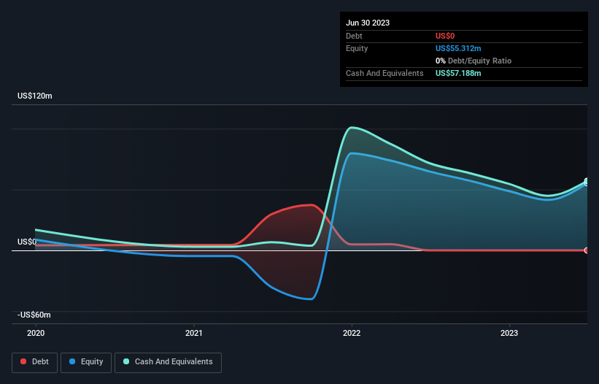Select the red Debt endpoint marker
Screen dimensions: 599x384
587,250
